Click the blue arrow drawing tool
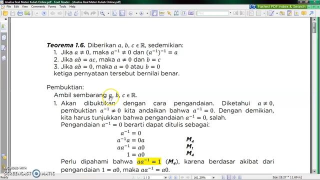Screen dimensions: 320x180 [x=311, y=13]
